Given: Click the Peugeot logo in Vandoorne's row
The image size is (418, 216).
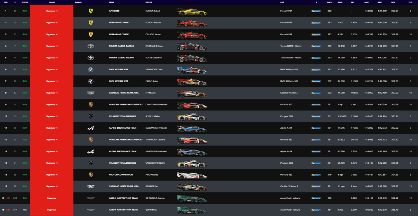Looking at the screenshot, I should pos(91,163).
